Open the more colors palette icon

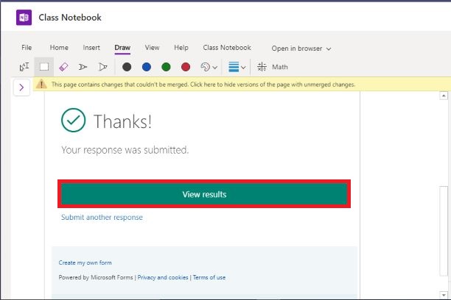coord(206,67)
